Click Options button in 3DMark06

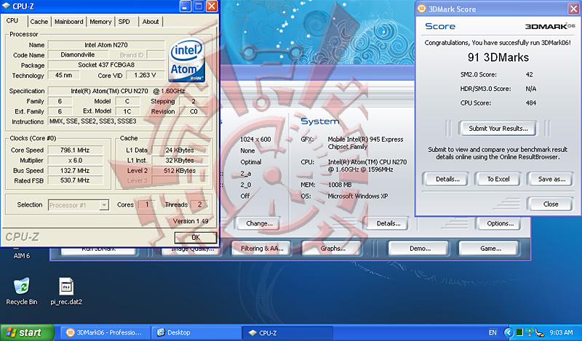coord(500,223)
